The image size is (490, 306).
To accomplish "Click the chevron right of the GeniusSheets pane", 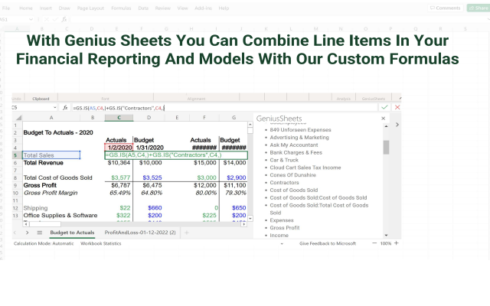I will tap(397, 125).
